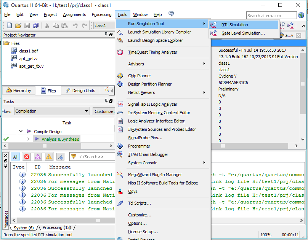Image resolution: width=308 pixels, height=240 pixels.
Task: Expand the Run Simulation Tool submenu
Action: tap(163, 24)
